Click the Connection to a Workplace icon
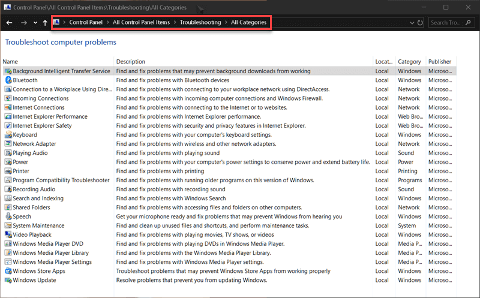This screenshot has height=298, width=480. coord(8,89)
